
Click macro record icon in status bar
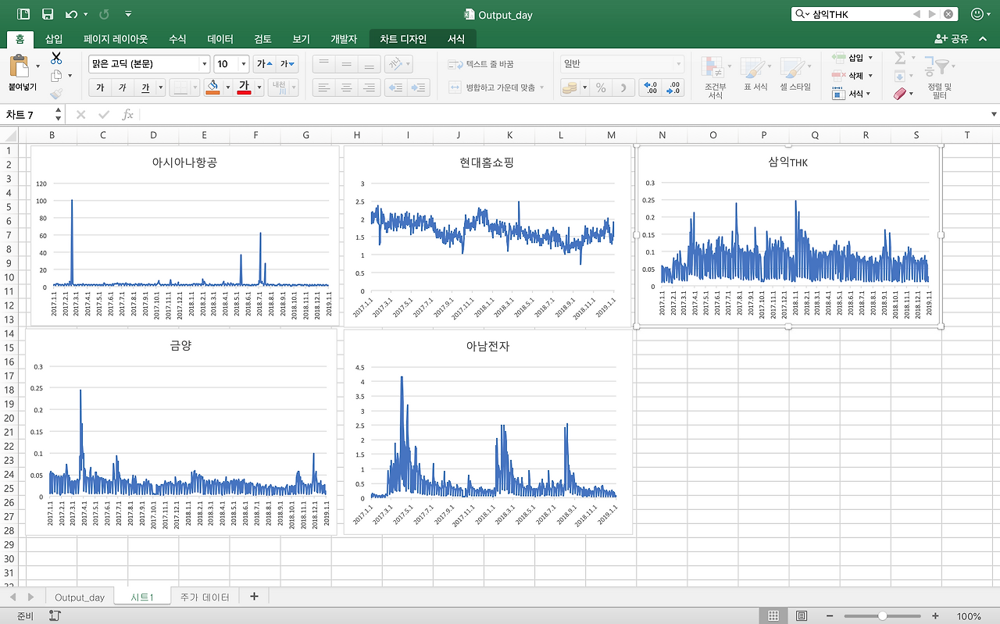click(55, 616)
